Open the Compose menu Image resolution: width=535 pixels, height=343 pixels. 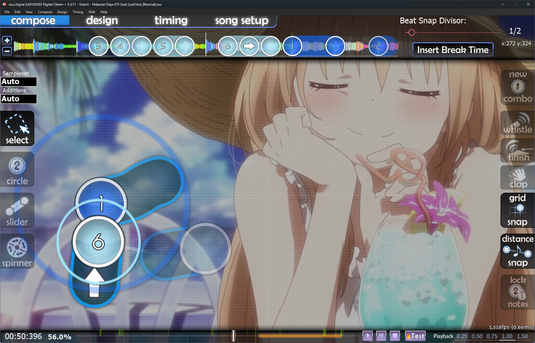point(45,12)
